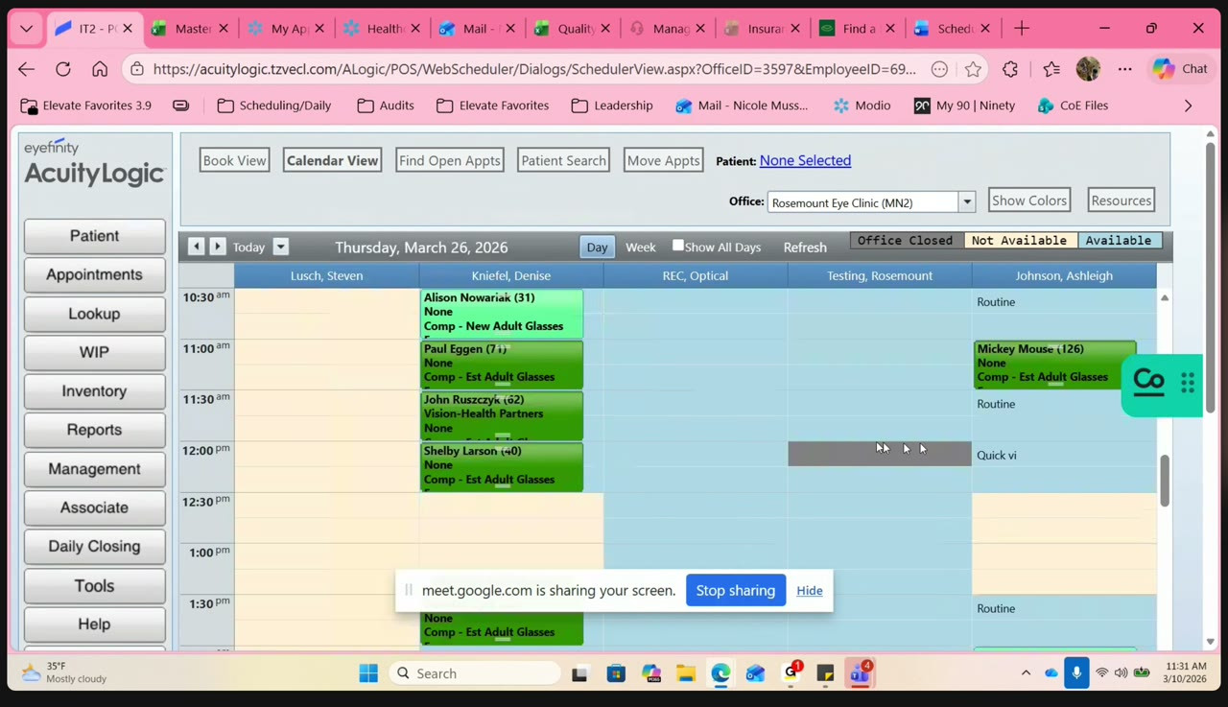The width and height of the screenshot is (1228, 707).
Task: Open Daily Closing sidebar menu
Action: coord(94,546)
